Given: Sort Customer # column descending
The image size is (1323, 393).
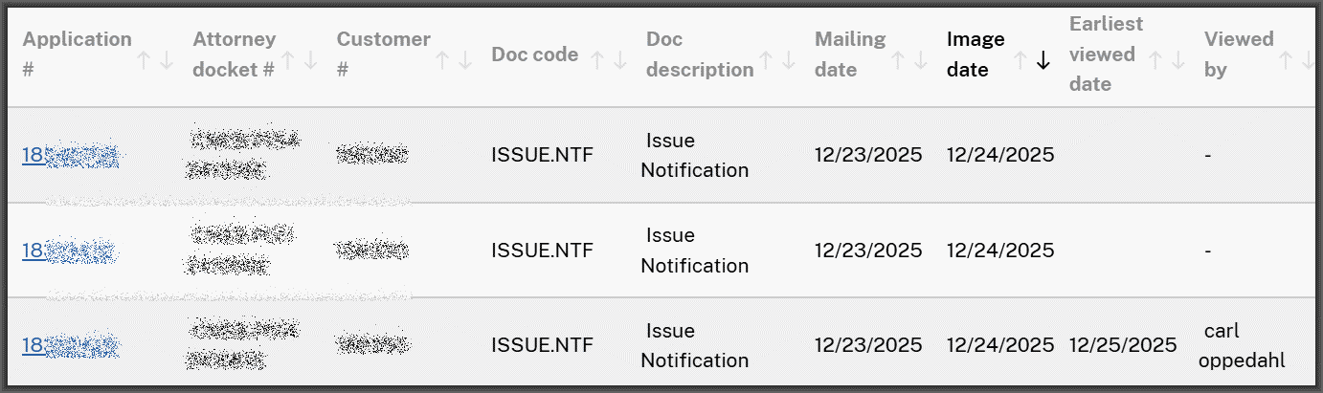Looking at the screenshot, I should (464, 61).
